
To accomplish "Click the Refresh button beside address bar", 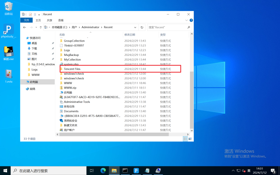I will (142, 27).
